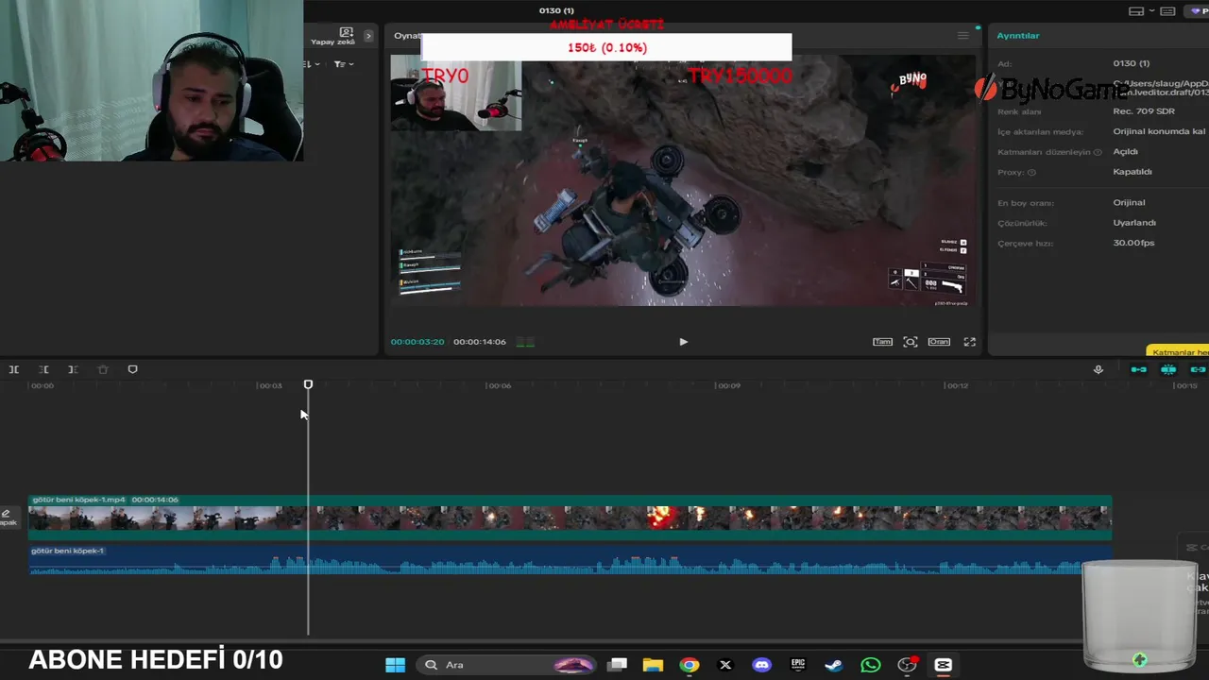Screen dimensions: 1209x680
Task: Click the '30.00fps' frame rate value
Action: click(1133, 243)
